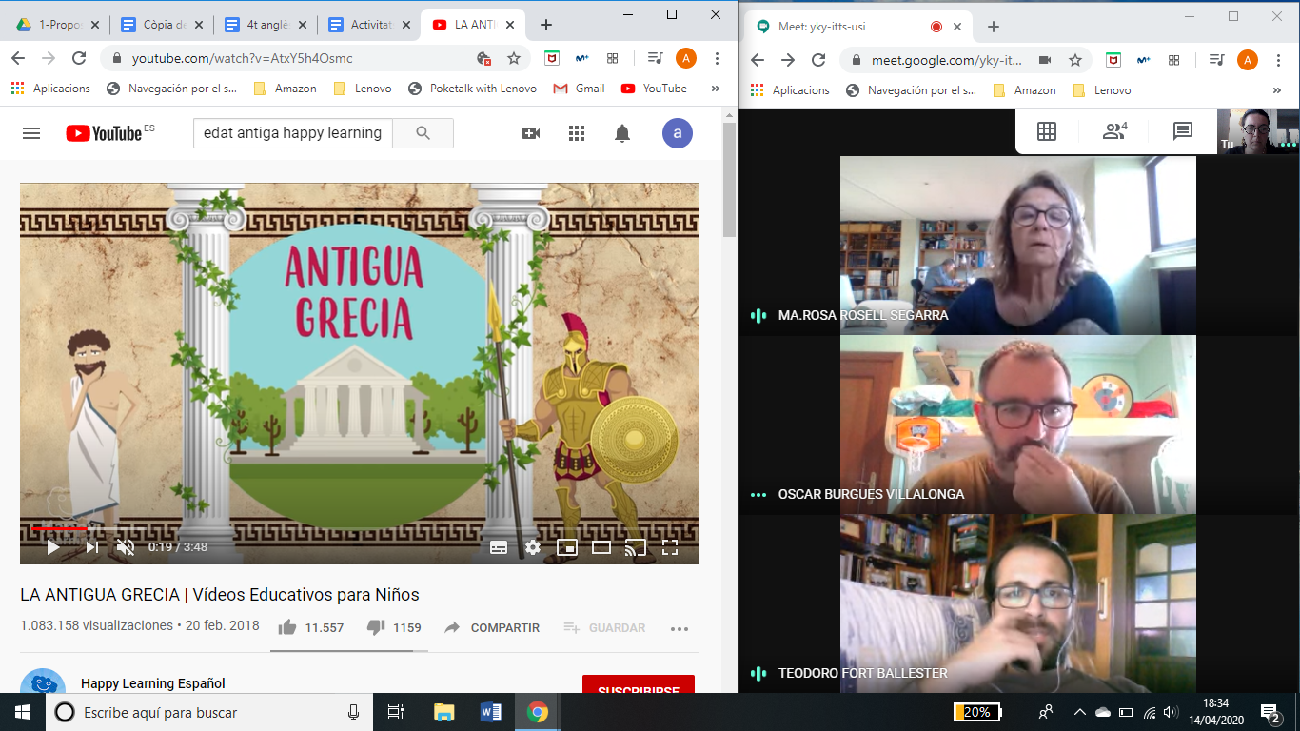1300x731 pixels.
Task: Open camera permission icon in Meet address bar
Action: coord(1044,60)
